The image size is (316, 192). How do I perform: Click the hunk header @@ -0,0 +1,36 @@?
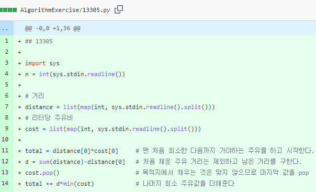[x=53, y=28]
